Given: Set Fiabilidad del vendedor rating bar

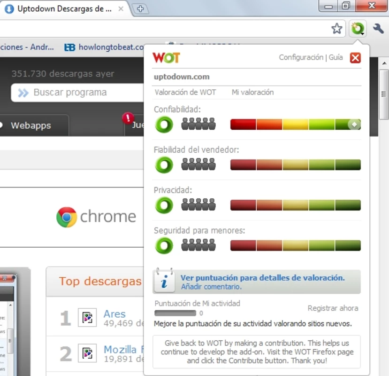Looking at the screenshot, I should (x=296, y=165).
